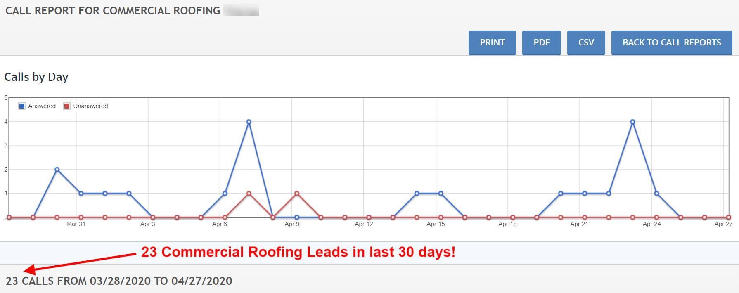Click the Apr 15 x-axis label
Image resolution: width=739 pixels, height=293 pixels.
[436, 224]
